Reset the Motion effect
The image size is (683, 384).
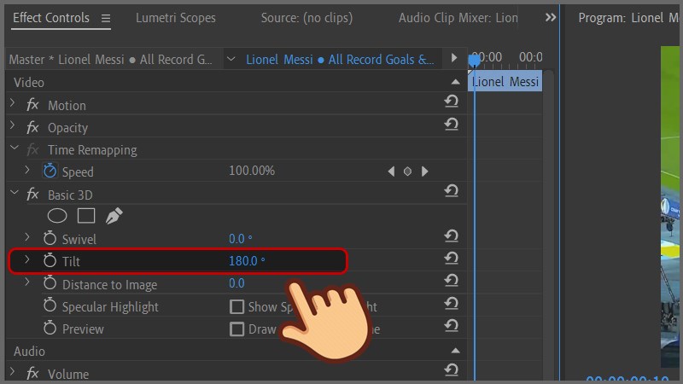(452, 101)
